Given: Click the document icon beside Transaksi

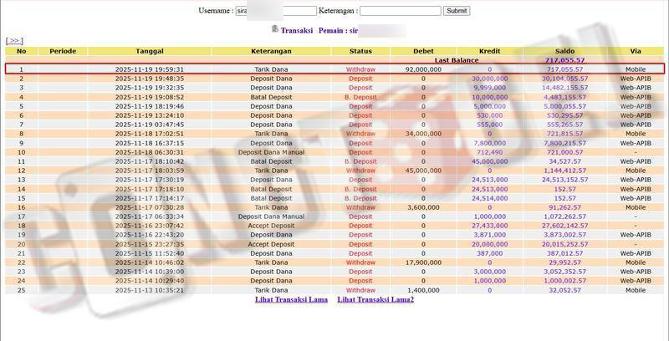Looking at the screenshot, I should click(275, 29).
